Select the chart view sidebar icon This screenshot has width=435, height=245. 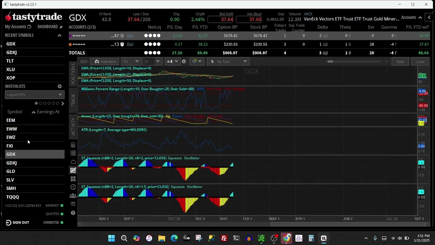73,170
